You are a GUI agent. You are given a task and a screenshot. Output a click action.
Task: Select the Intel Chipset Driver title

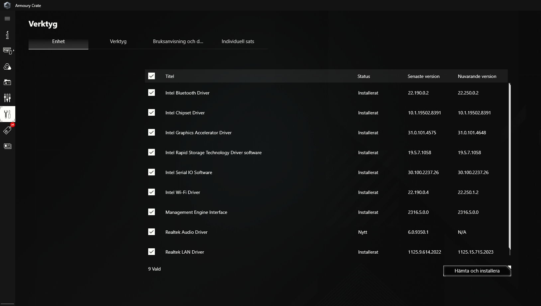click(185, 113)
